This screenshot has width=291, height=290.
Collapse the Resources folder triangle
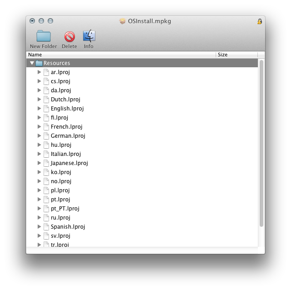tap(32, 63)
